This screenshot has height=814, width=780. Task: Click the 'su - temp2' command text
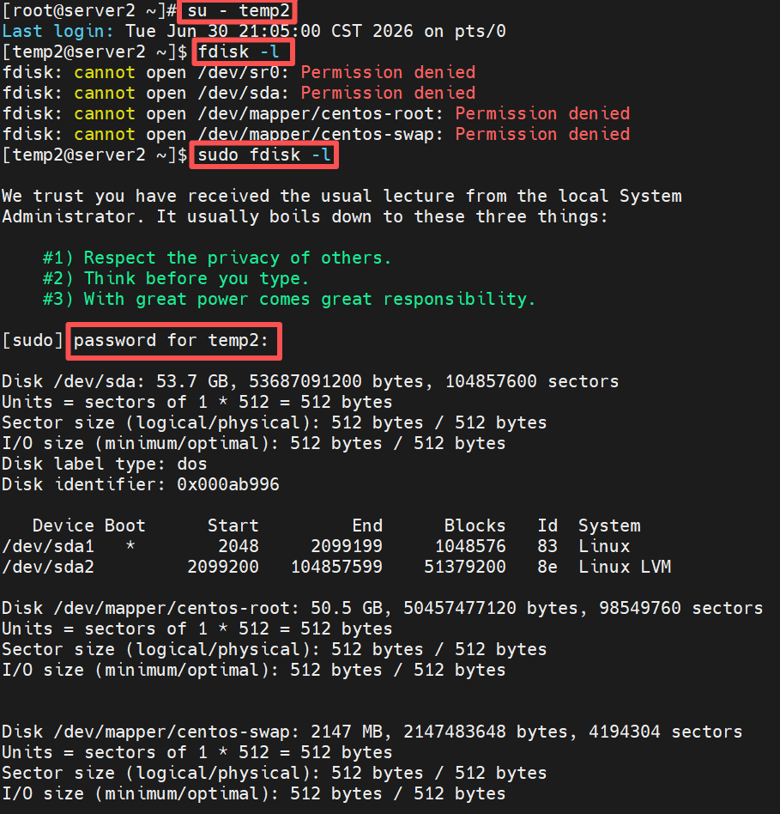click(239, 10)
